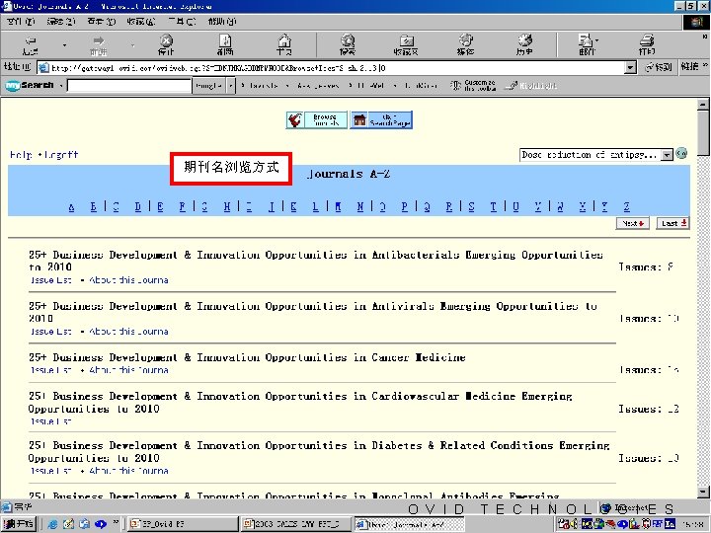Open the History toolbar icon
711x533 pixels.
coord(524,44)
